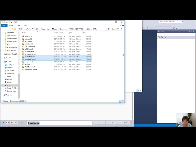Open the address bar history dropdown
Image resolution: width=196 pixels, height=147 pixels.
point(107,29)
